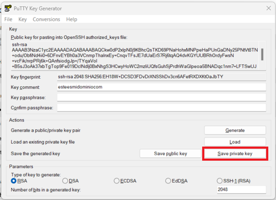Focus the Key comment field
This screenshot has width=276, height=200.
(x=161, y=87)
